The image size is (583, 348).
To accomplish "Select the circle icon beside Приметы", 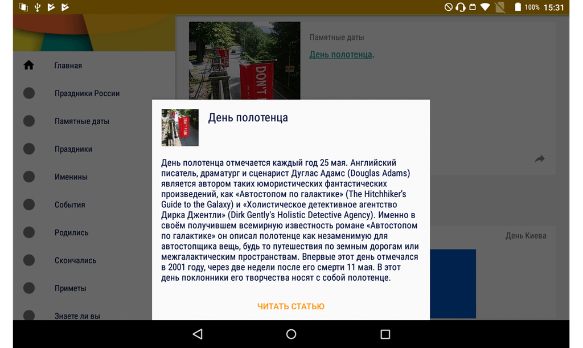I will [29, 288].
